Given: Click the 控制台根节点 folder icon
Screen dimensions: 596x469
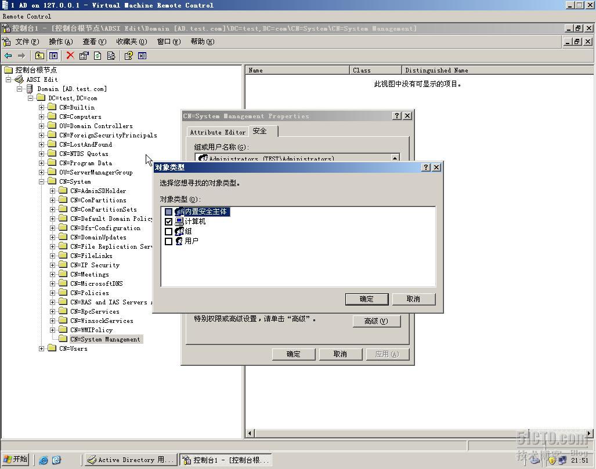Looking at the screenshot, I should point(8,70).
